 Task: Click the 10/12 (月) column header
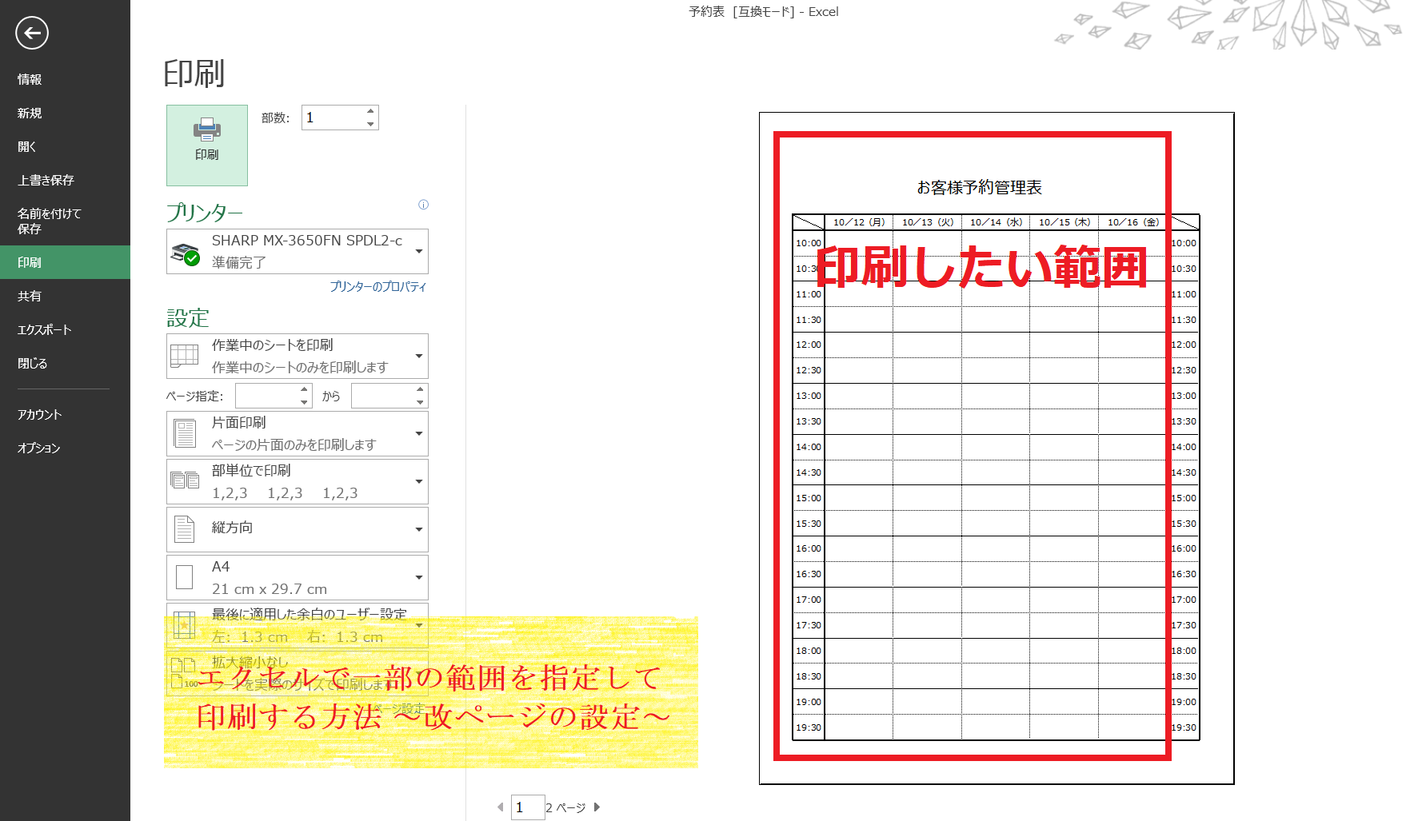point(859,222)
